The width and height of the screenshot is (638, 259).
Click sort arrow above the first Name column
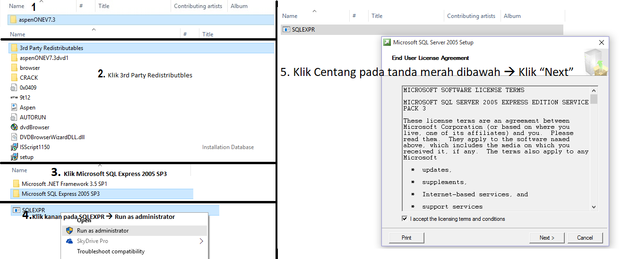click(42, 1)
